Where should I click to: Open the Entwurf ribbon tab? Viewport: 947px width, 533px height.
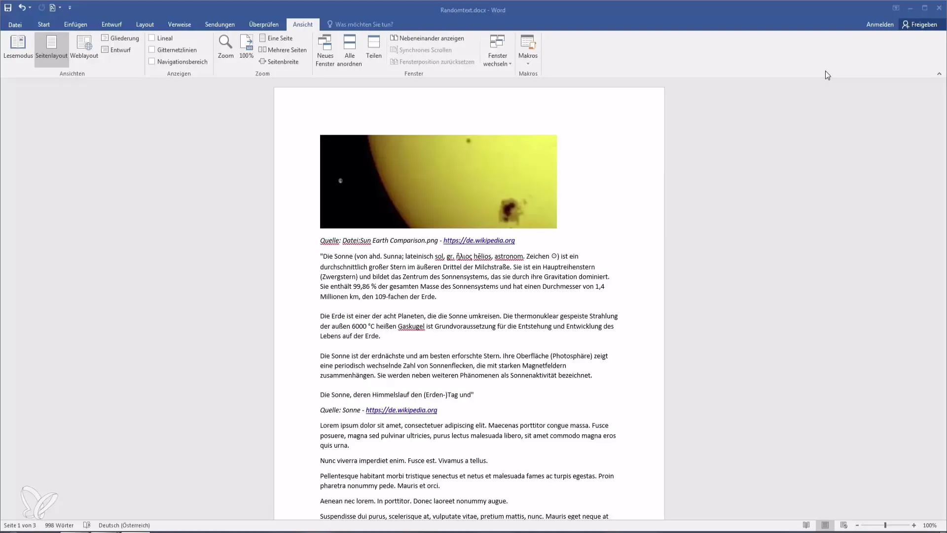point(111,24)
